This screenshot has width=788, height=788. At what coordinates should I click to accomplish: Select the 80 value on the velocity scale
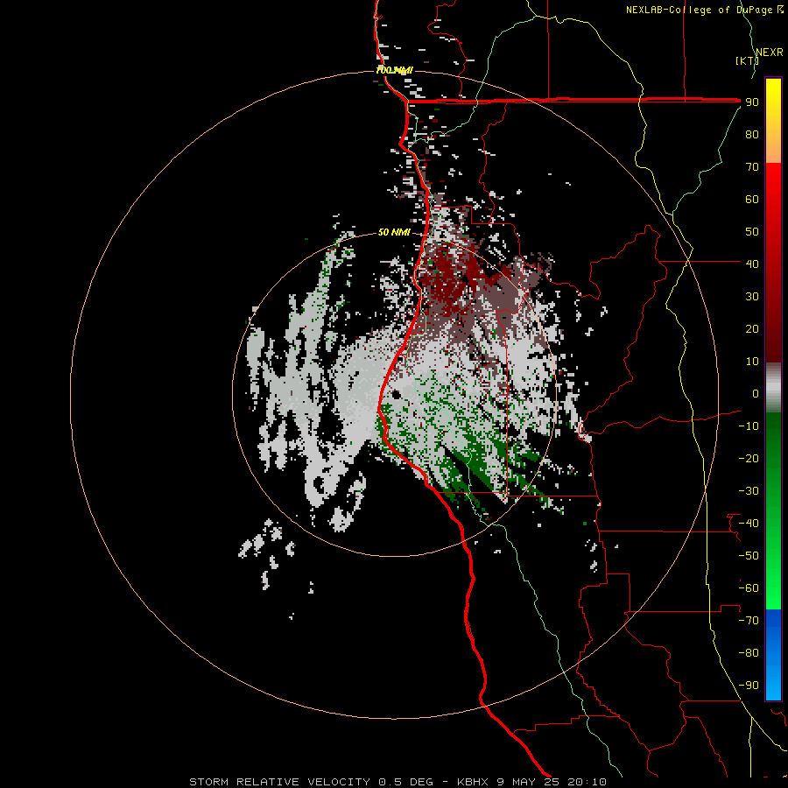[752, 135]
